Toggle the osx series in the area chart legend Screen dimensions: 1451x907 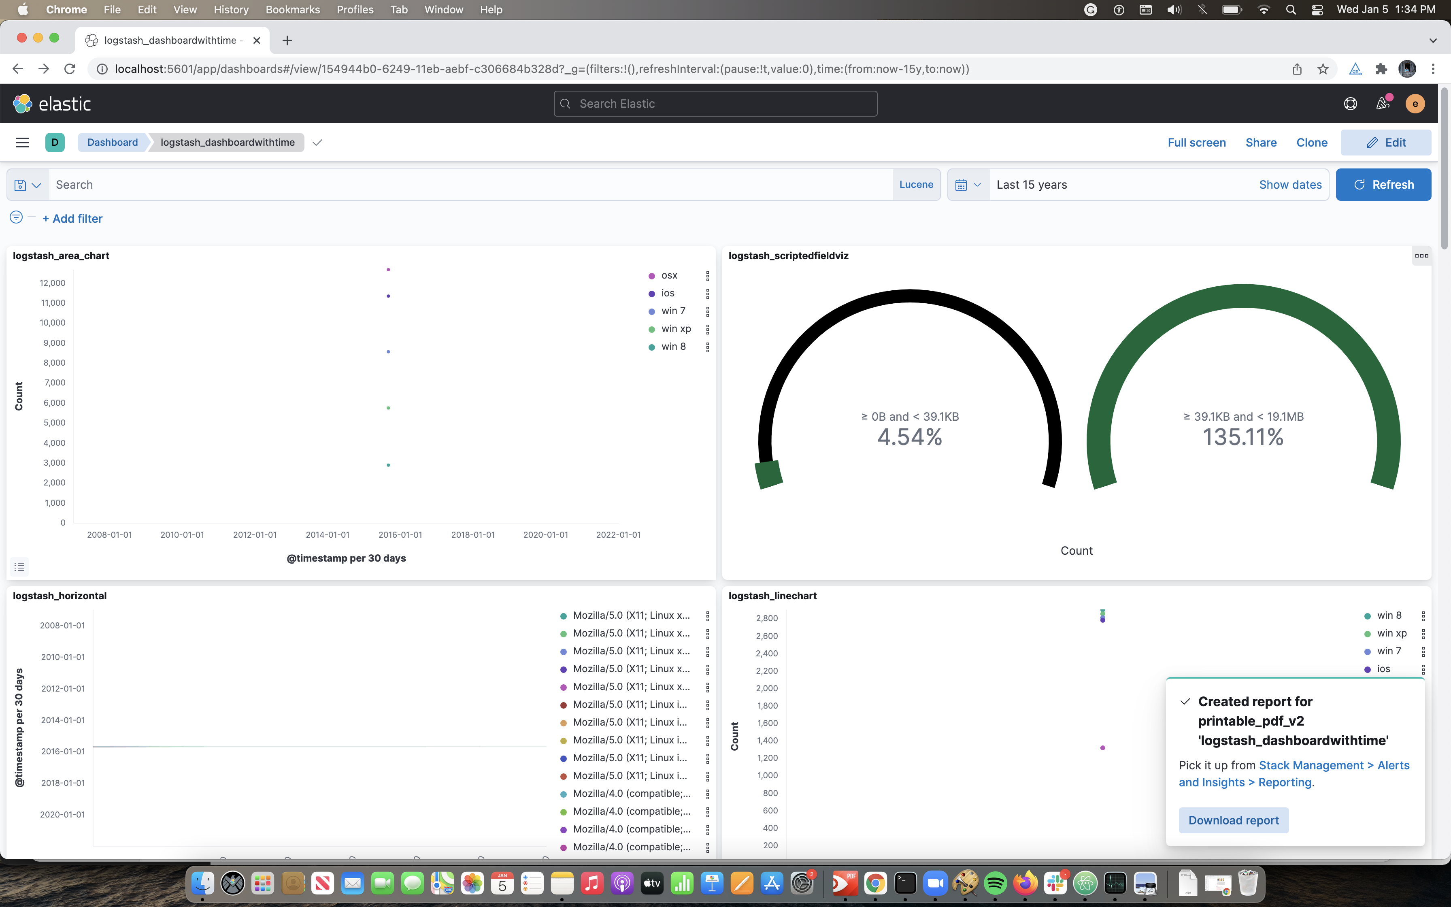click(669, 275)
